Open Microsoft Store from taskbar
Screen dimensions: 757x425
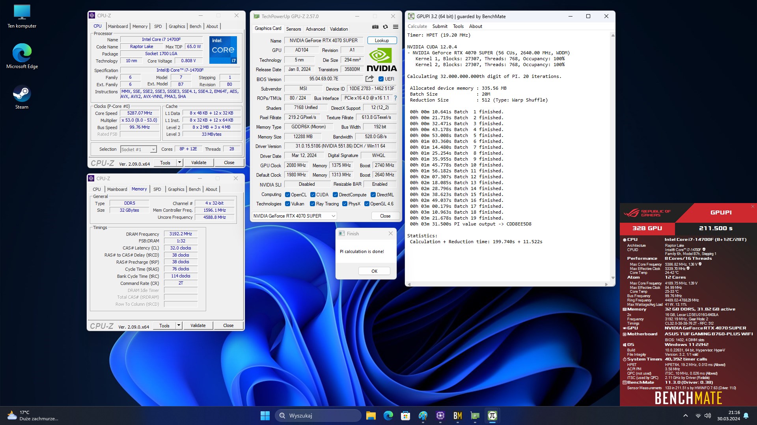pos(405,416)
